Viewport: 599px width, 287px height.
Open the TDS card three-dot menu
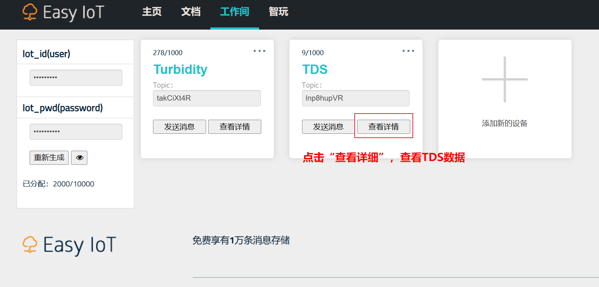point(408,51)
